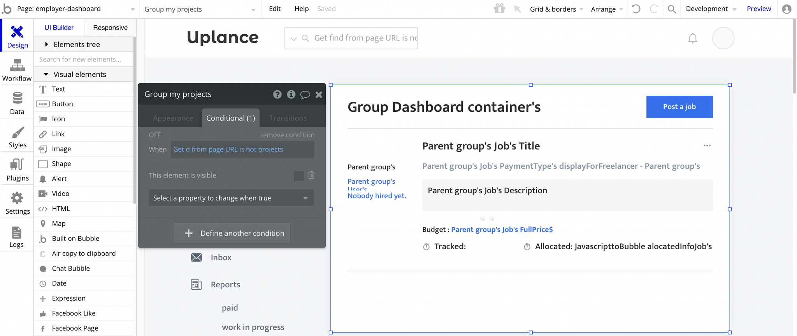This screenshot has width=797, height=336.
Task: Add the Expression element
Action: 84,298
